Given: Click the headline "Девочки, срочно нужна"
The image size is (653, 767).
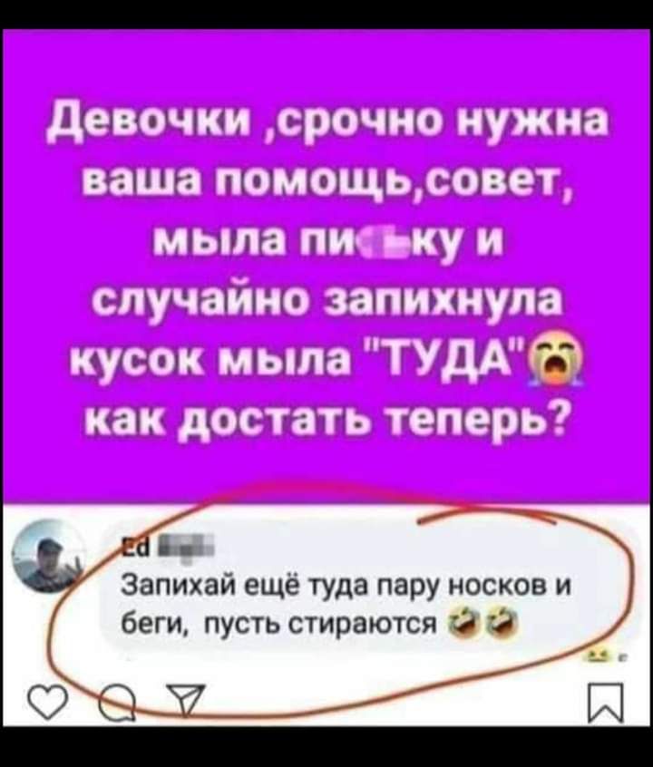Looking at the screenshot, I should [328, 123].
